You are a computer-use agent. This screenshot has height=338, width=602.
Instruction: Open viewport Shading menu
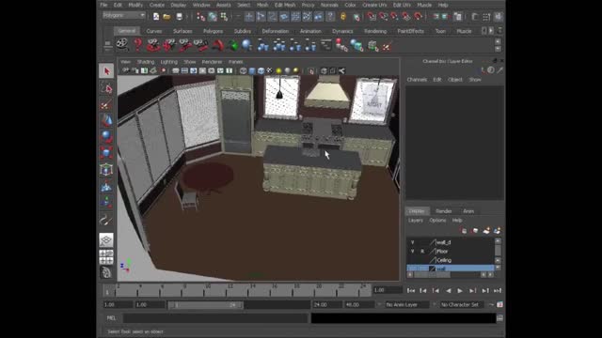(x=146, y=62)
